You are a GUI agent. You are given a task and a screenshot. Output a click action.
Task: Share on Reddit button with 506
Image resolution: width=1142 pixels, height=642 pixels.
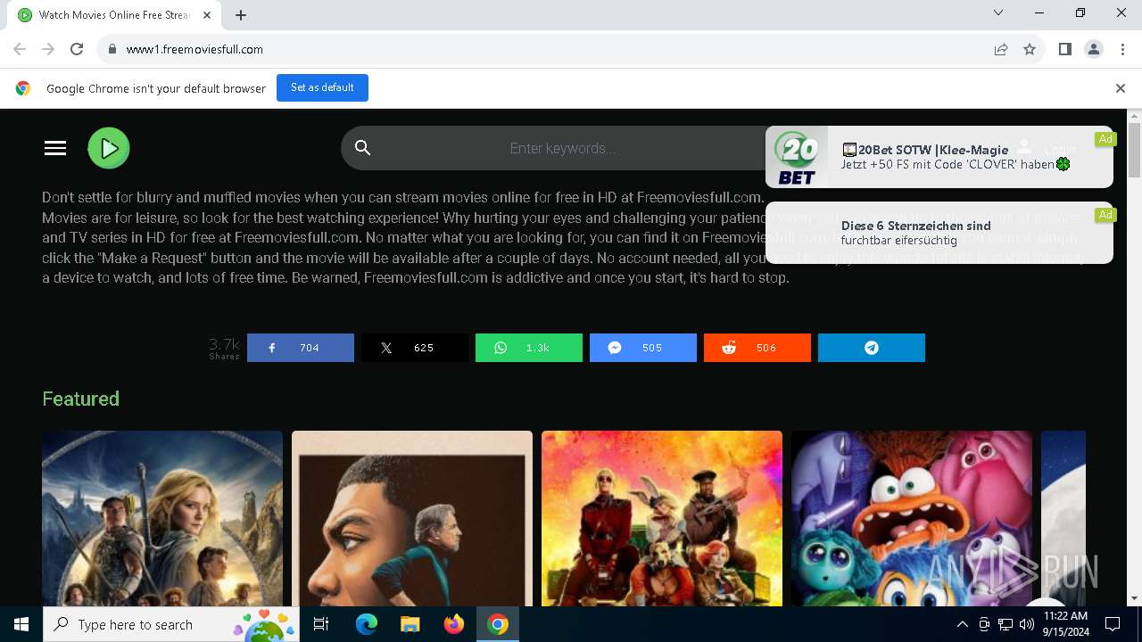click(x=757, y=348)
